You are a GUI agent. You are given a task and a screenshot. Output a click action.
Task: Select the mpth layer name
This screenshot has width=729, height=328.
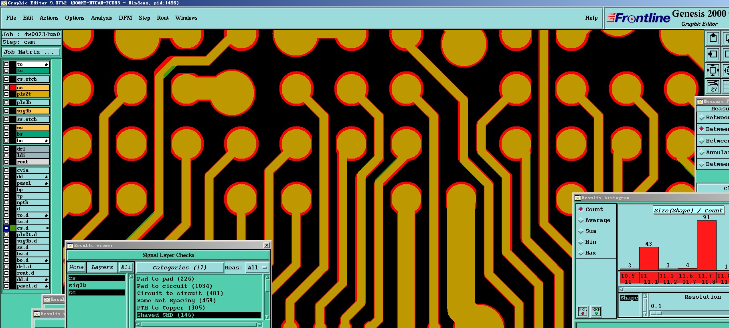click(x=32, y=202)
